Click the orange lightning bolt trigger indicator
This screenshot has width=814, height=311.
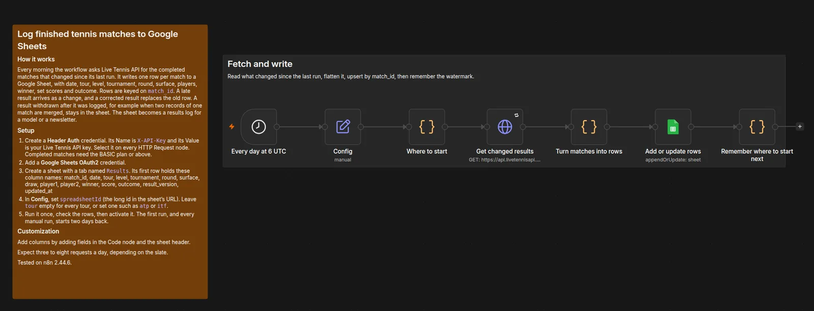coord(231,127)
